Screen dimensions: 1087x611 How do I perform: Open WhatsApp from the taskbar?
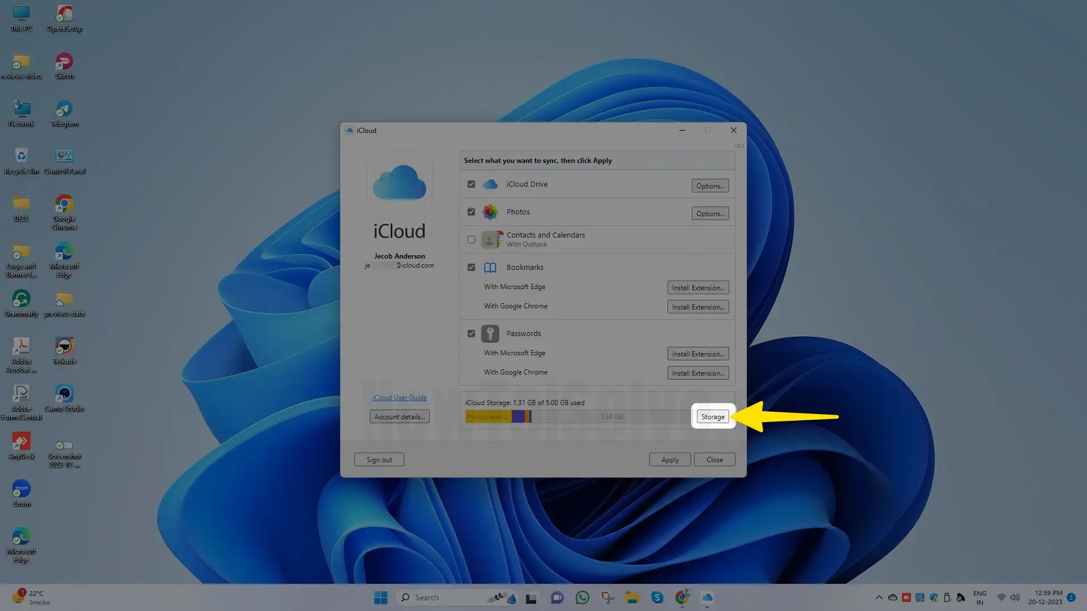coord(583,597)
